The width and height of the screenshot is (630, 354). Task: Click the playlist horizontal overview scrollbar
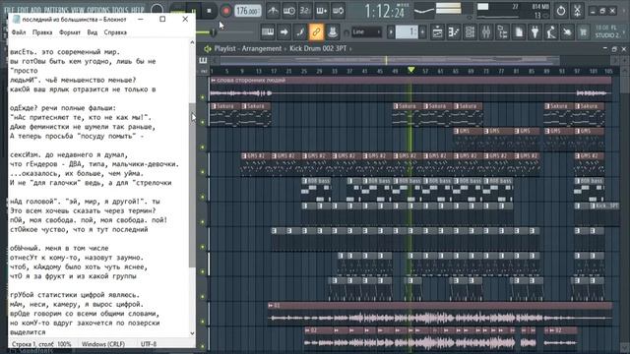pos(390,61)
